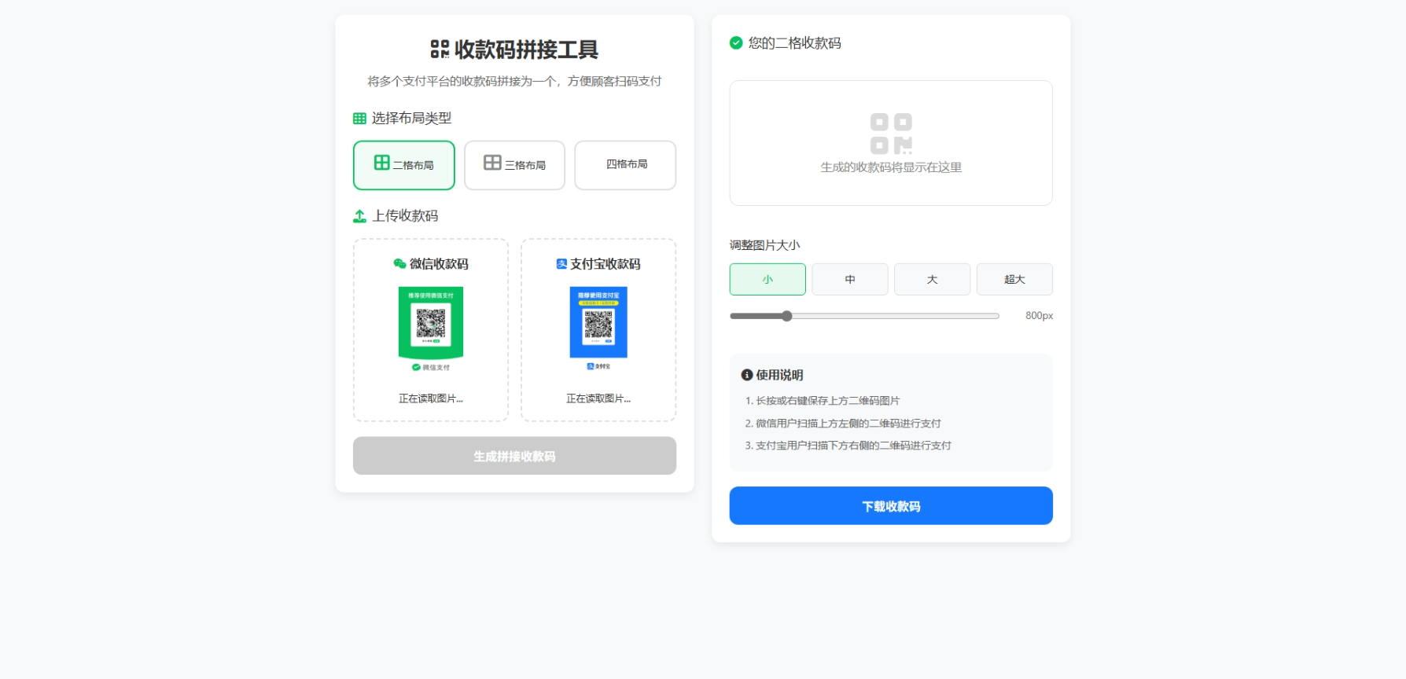Select the 三格布局 layout option
Image resolution: width=1406 pixels, height=679 pixels.
514,165
